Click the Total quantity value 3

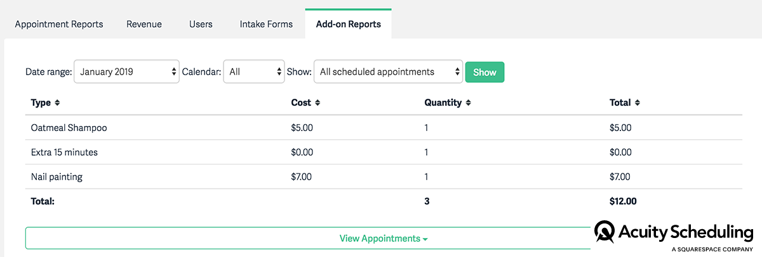(427, 202)
